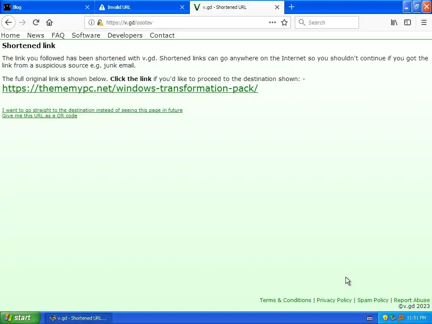Show site information icon in address bar
432x324 pixels.
[91, 23]
